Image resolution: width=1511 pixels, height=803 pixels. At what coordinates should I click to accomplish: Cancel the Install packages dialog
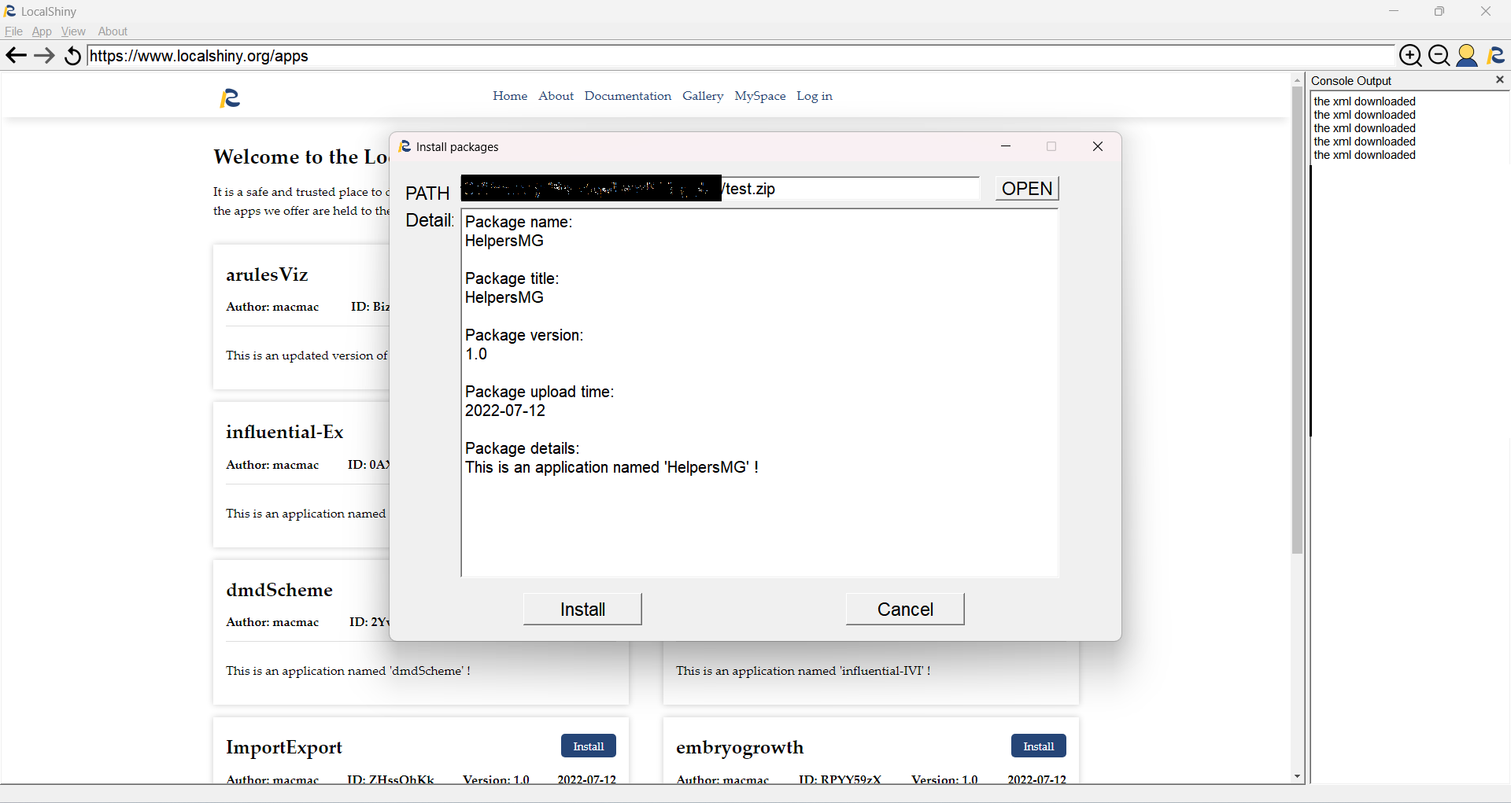pyautogui.click(x=905, y=610)
